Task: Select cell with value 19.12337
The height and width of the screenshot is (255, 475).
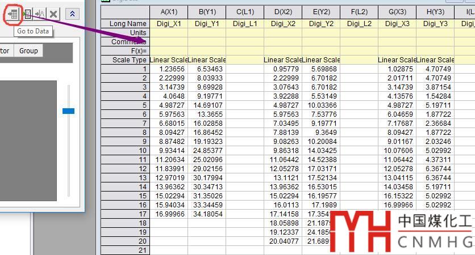Action: pos(284,232)
